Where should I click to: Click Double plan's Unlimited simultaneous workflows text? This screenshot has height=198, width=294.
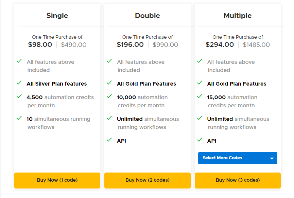click(148, 123)
